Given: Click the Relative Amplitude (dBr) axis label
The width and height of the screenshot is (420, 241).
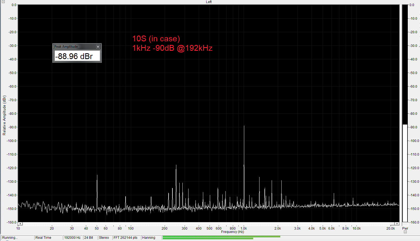Looking at the screenshot, I should (x=4, y=115).
